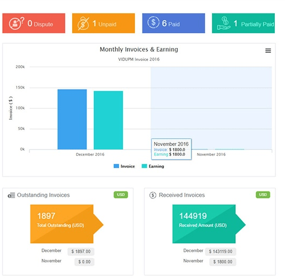The height and width of the screenshot is (279, 285).
Task: Click the December 2016 axis label
Action: [x=90, y=155]
